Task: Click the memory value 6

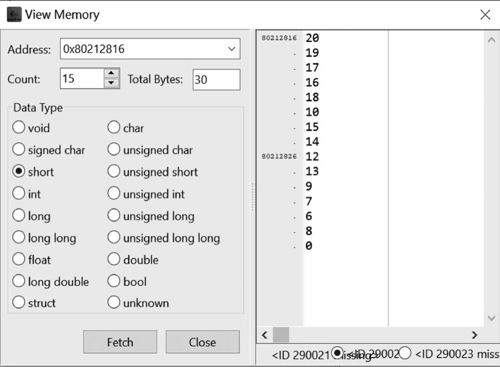Action: pos(309,216)
